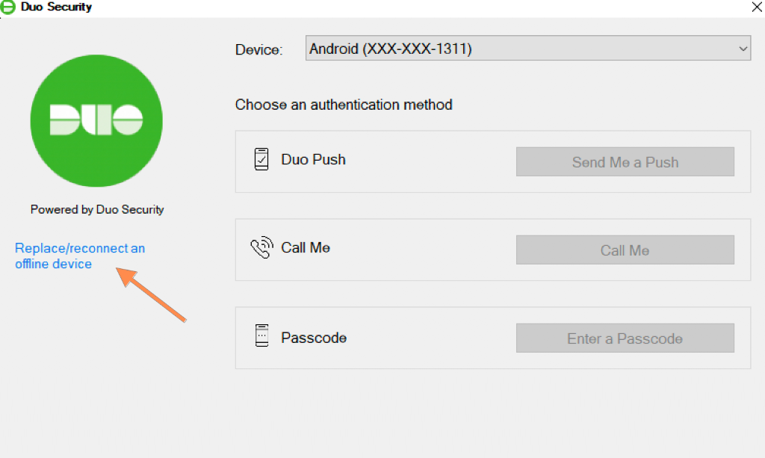Viewport: 765px width, 458px height.
Task: Click the Choose an authentication method heading
Action: tap(344, 105)
